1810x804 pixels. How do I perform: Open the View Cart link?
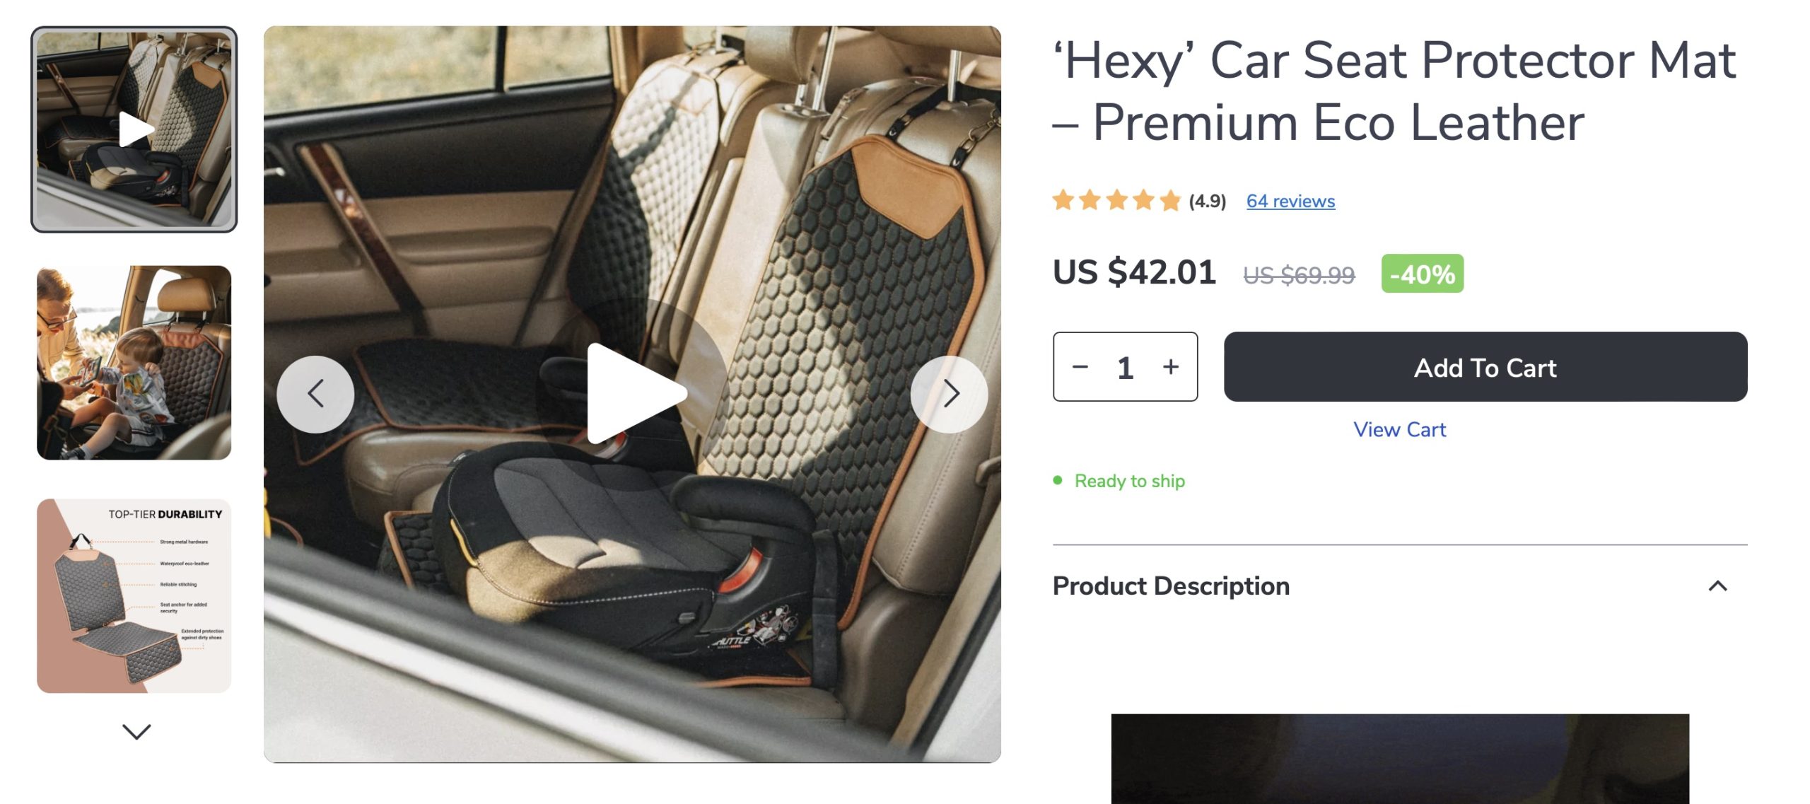click(1399, 430)
